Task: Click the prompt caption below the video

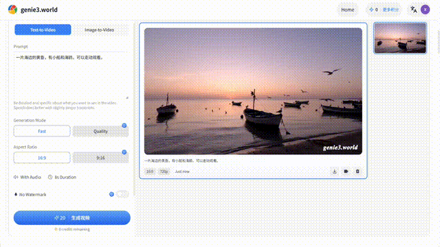Action: pyautogui.click(x=181, y=161)
